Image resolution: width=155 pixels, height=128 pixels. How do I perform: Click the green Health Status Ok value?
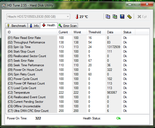[x=119, y=118]
